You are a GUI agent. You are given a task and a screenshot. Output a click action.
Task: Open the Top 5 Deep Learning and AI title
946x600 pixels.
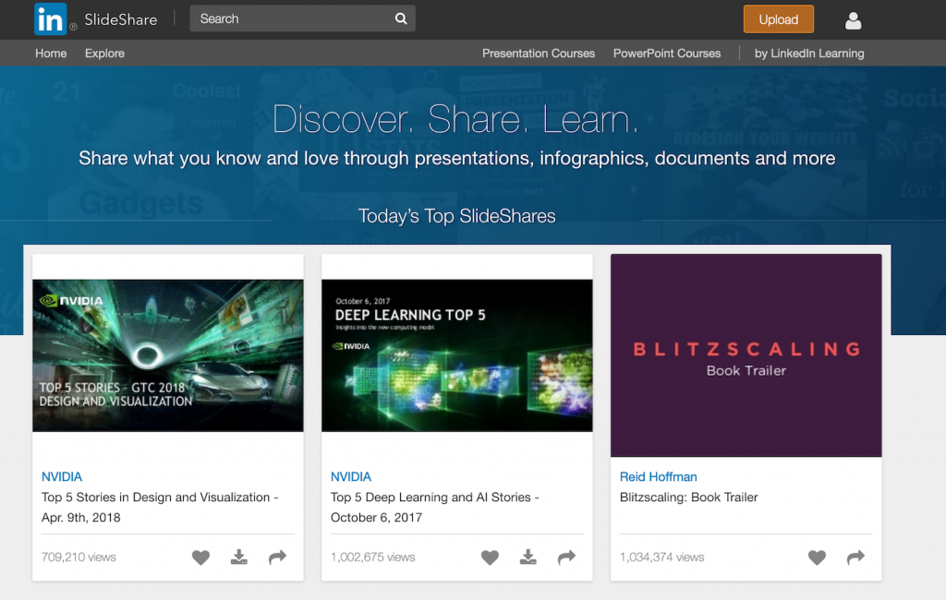pyautogui.click(x=435, y=507)
